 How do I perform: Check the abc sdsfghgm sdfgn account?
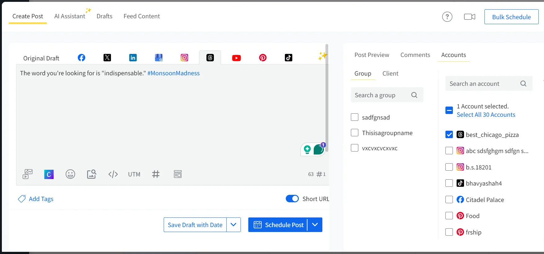449,151
